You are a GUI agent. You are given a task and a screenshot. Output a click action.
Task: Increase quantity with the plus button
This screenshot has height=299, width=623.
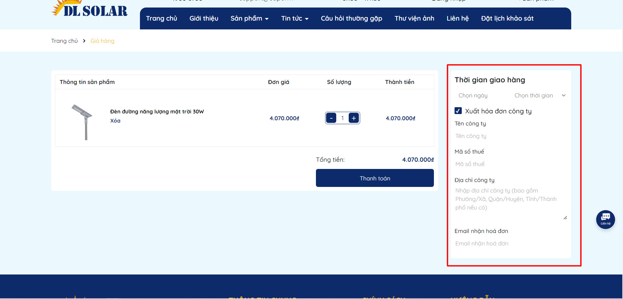pos(354,118)
